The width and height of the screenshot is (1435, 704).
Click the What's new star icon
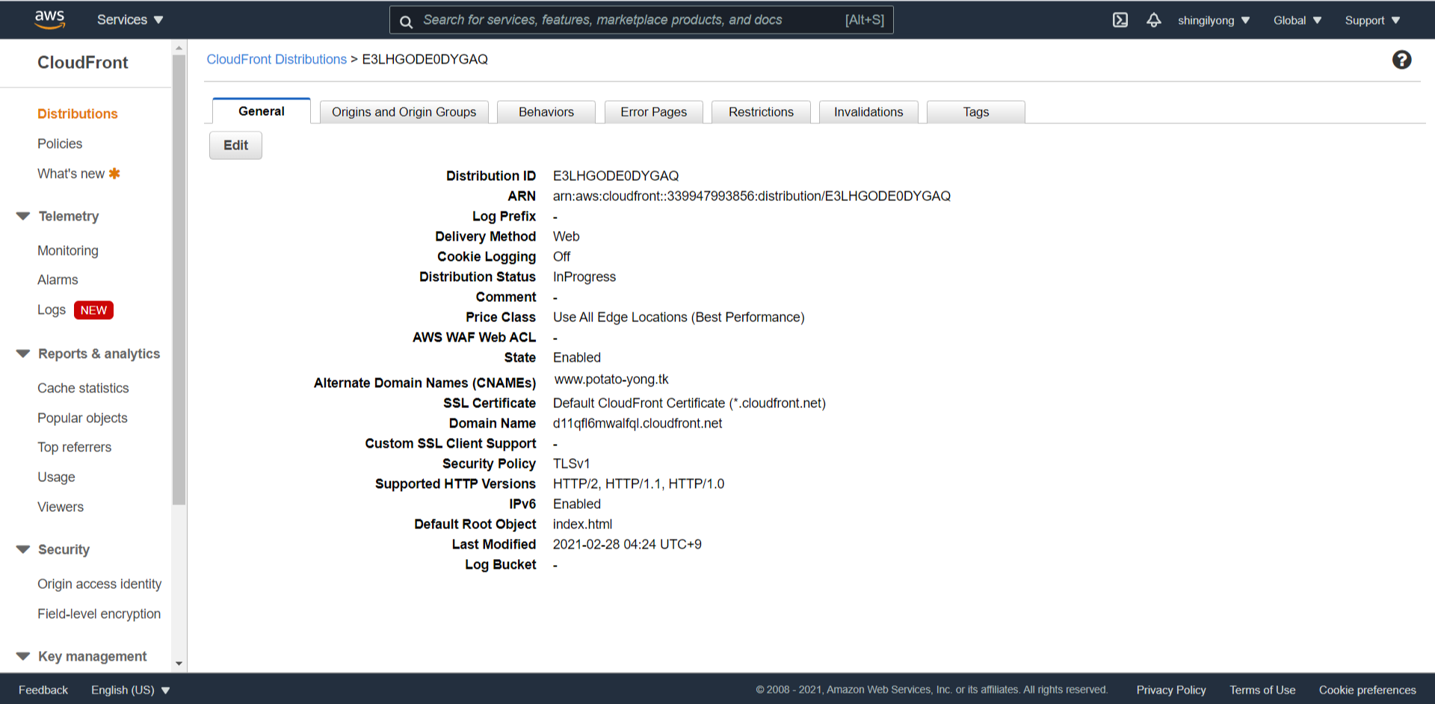(114, 173)
